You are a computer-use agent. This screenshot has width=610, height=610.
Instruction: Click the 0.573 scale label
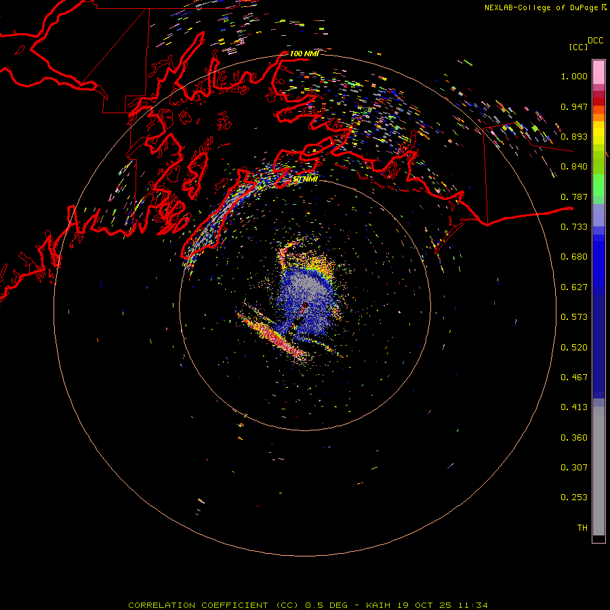(574, 317)
